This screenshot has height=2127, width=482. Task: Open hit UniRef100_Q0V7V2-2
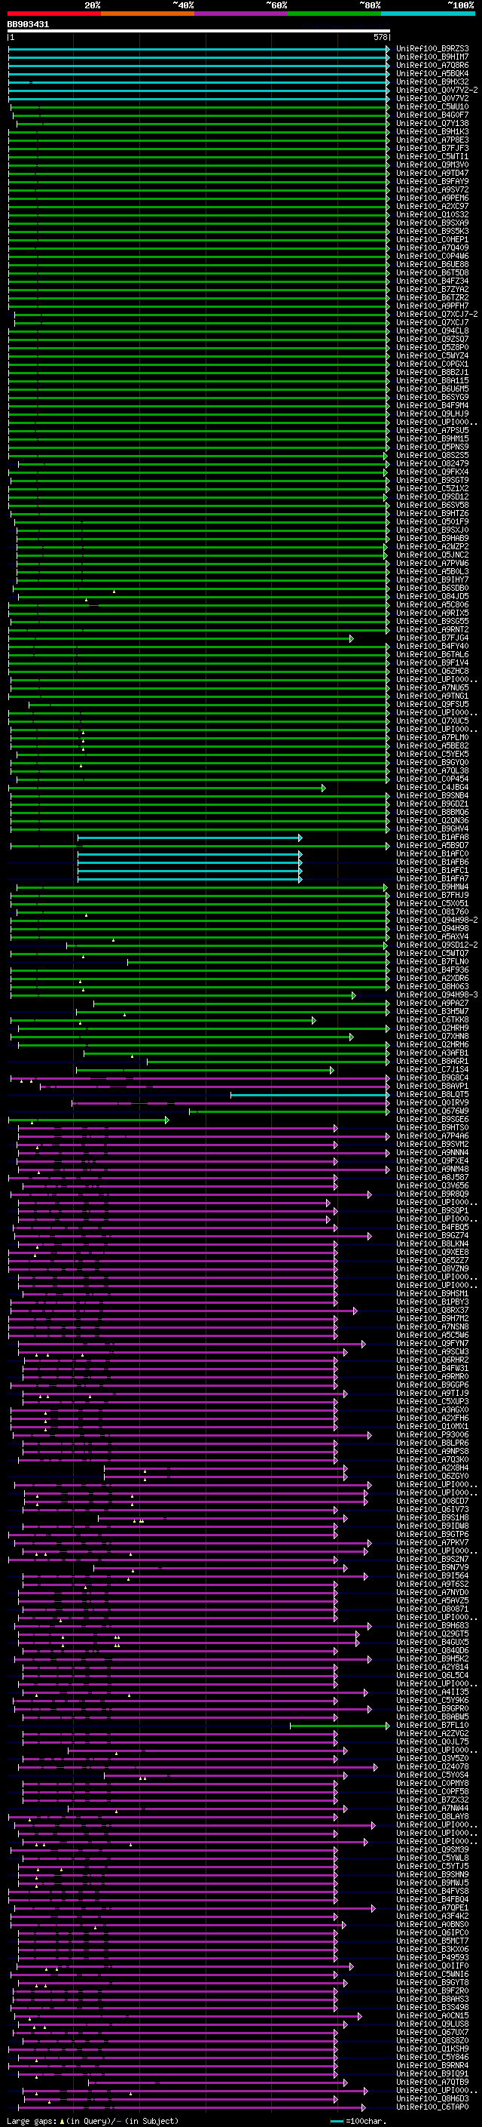(437, 90)
